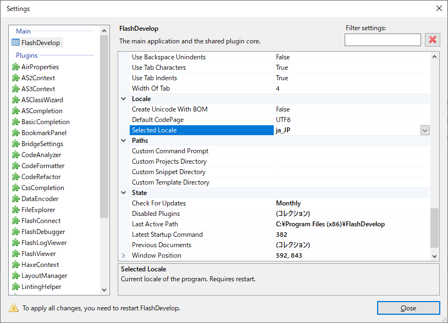
Task: Click the Close button
Action: (x=408, y=308)
